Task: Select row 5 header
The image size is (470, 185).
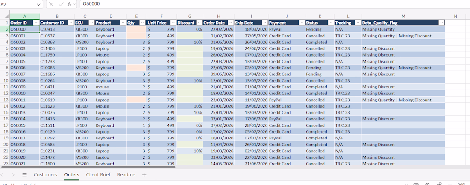Action: click(5, 48)
